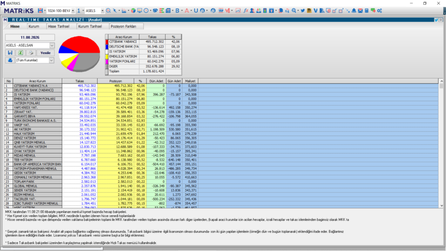446x251 pixels.
Task: Click the floppy disk save icon in Takas panel
Action: pyautogui.click(x=10, y=53)
